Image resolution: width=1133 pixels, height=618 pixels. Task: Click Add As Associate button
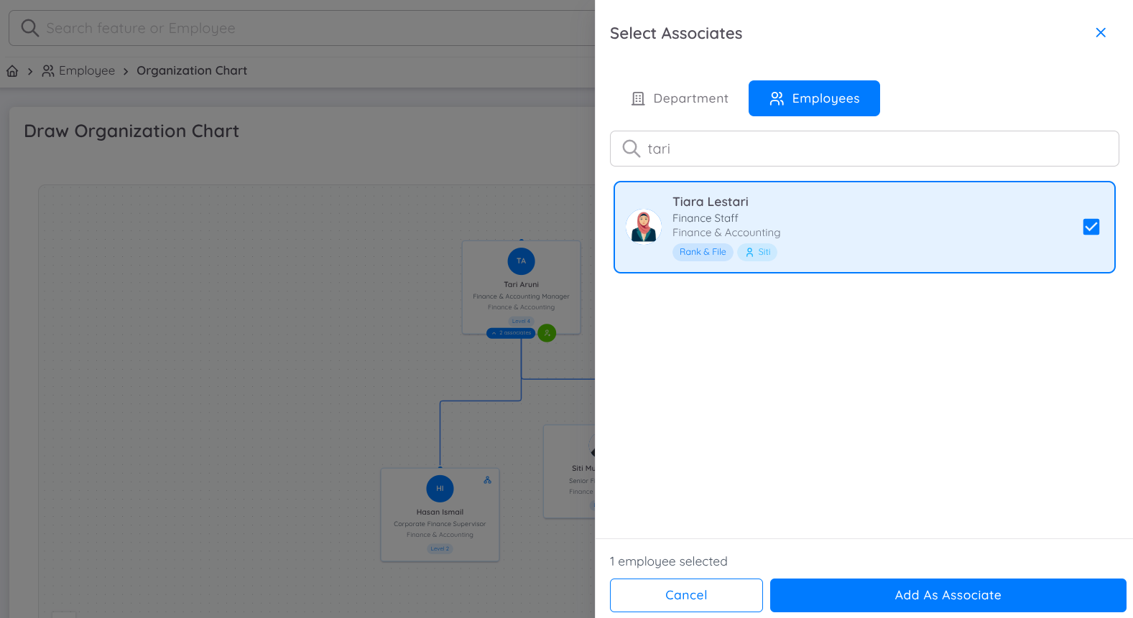point(948,595)
